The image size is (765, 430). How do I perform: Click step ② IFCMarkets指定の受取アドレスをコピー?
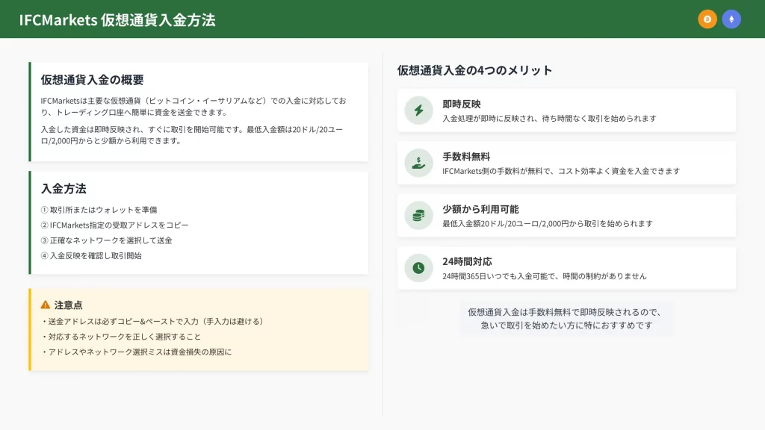pyautogui.click(x=114, y=225)
